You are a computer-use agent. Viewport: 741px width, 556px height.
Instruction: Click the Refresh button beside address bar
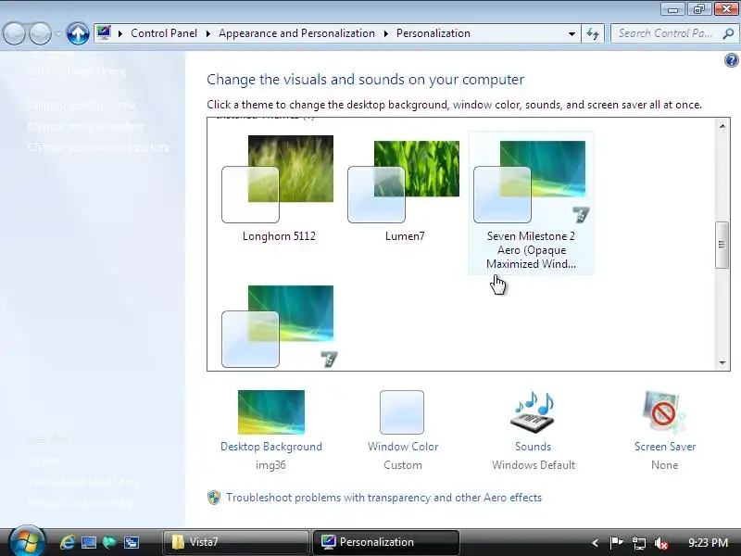click(x=593, y=33)
